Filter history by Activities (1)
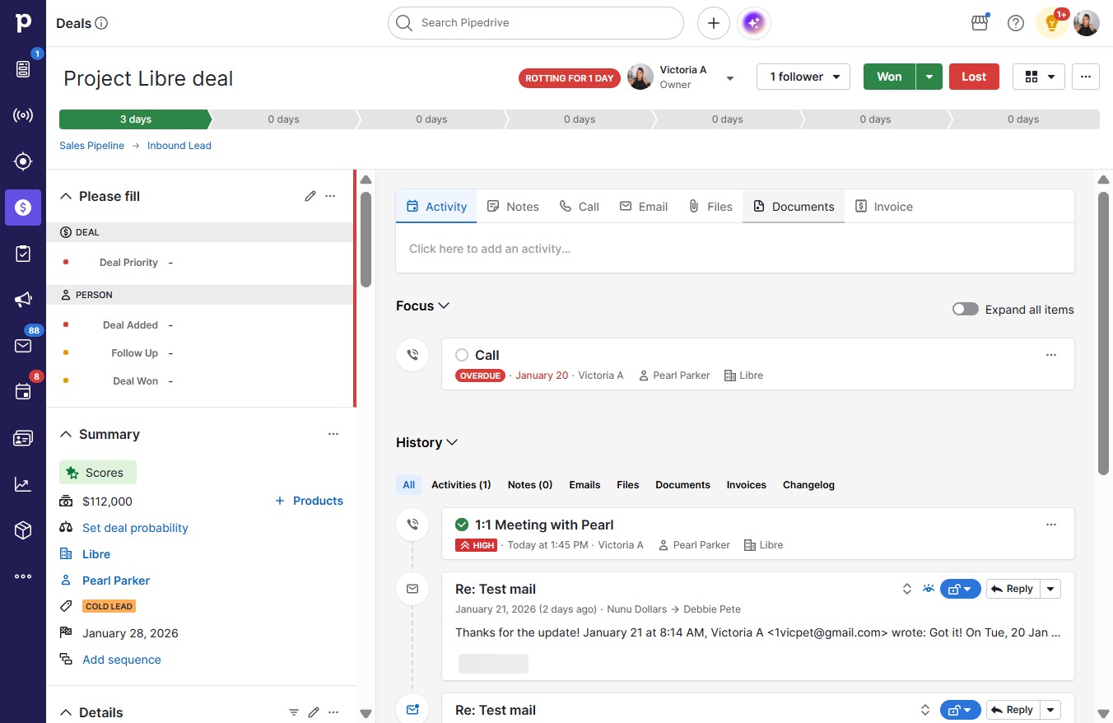This screenshot has width=1113, height=723. pyautogui.click(x=461, y=485)
